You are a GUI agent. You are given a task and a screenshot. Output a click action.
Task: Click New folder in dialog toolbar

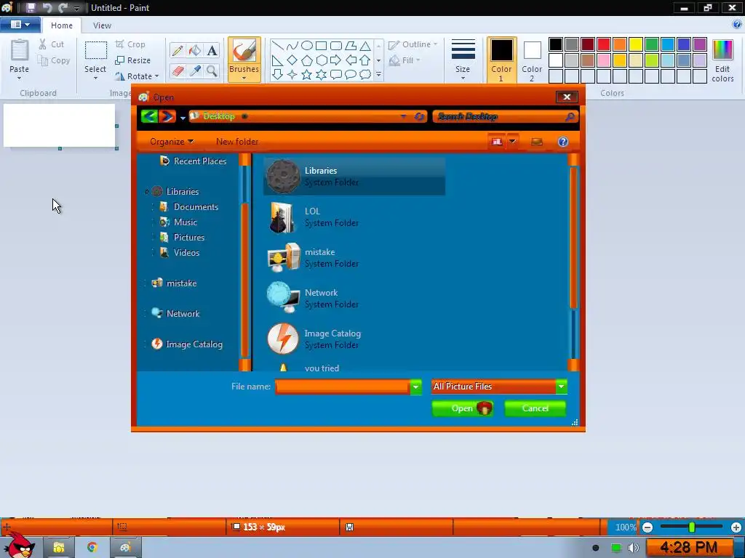coord(237,142)
